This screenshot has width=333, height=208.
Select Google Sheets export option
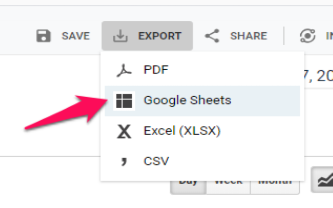187,101
